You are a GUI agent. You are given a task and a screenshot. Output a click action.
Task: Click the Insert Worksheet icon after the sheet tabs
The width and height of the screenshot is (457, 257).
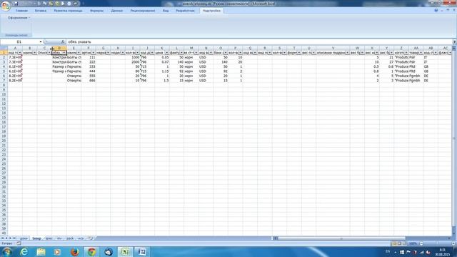coord(91,238)
